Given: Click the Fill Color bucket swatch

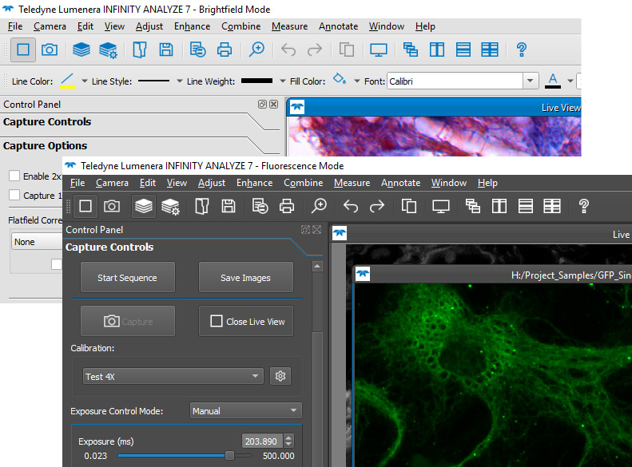Looking at the screenshot, I should (340, 79).
